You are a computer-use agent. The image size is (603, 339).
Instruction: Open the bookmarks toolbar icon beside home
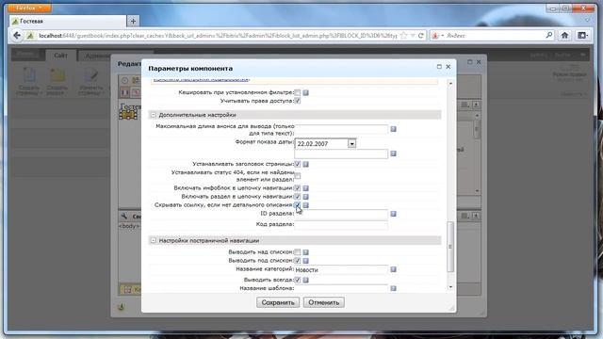point(582,36)
